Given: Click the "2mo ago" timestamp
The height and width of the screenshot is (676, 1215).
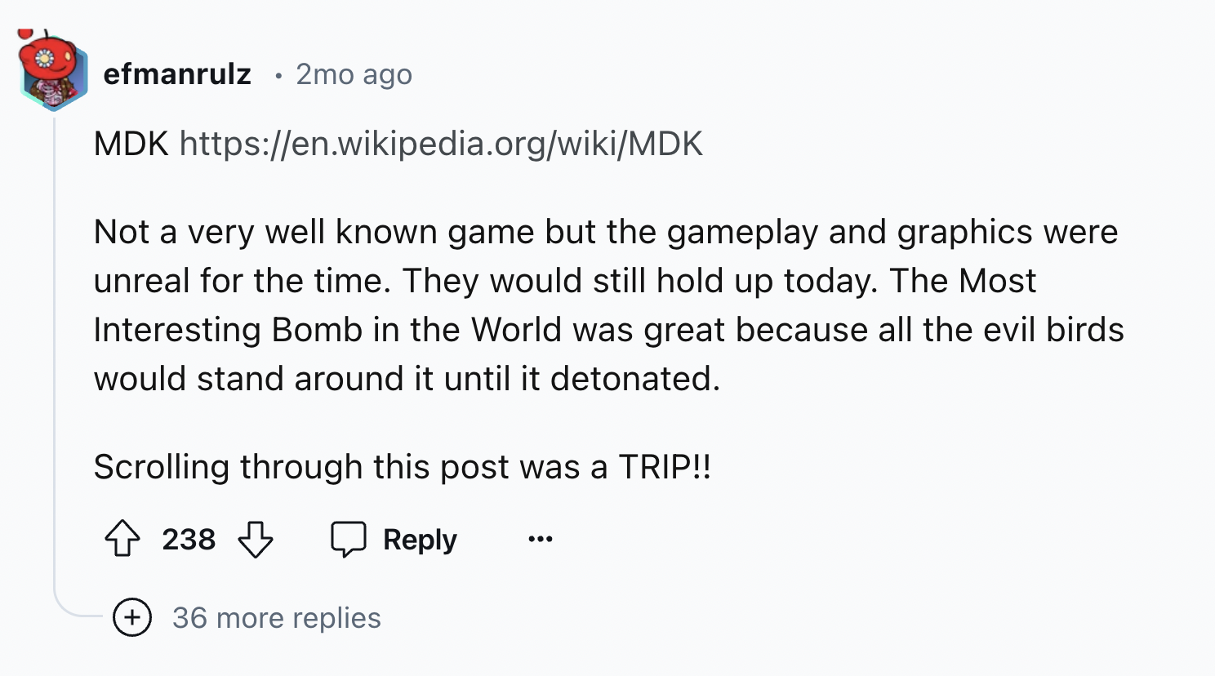Looking at the screenshot, I should [354, 74].
